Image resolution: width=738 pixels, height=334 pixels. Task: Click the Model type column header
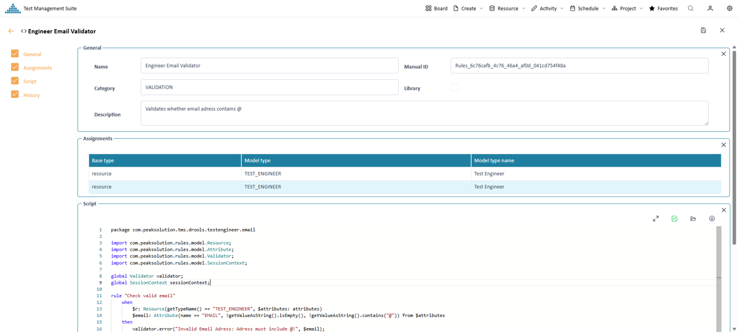point(356,160)
